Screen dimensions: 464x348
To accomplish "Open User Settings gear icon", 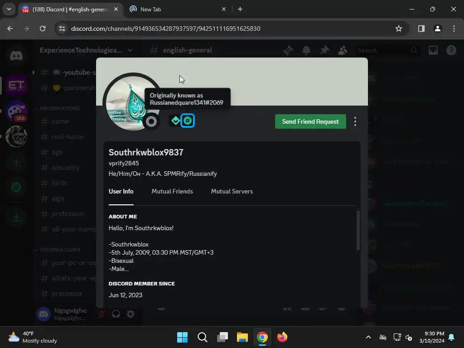I will (130, 314).
